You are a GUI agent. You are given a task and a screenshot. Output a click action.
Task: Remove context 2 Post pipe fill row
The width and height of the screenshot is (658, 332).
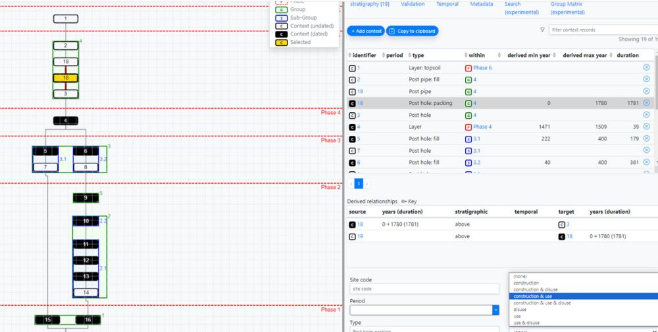tap(646, 79)
